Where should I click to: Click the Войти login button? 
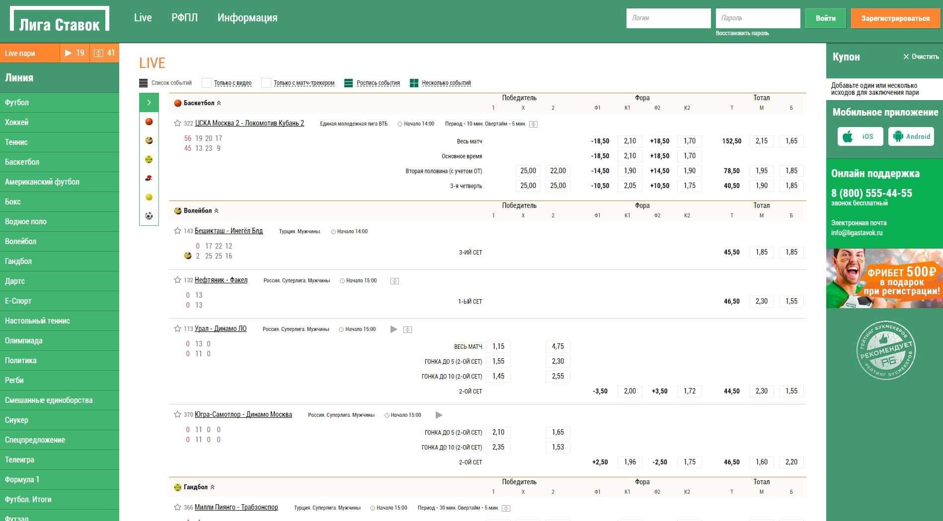[x=826, y=18]
